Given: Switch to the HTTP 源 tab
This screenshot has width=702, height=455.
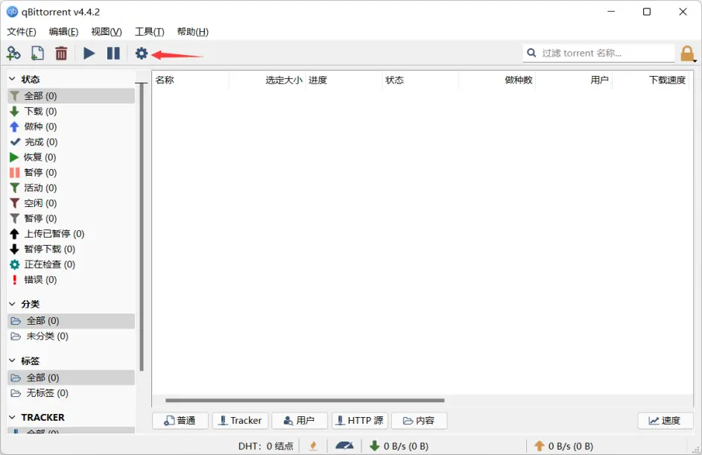Looking at the screenshot, I should pos(359,421).
